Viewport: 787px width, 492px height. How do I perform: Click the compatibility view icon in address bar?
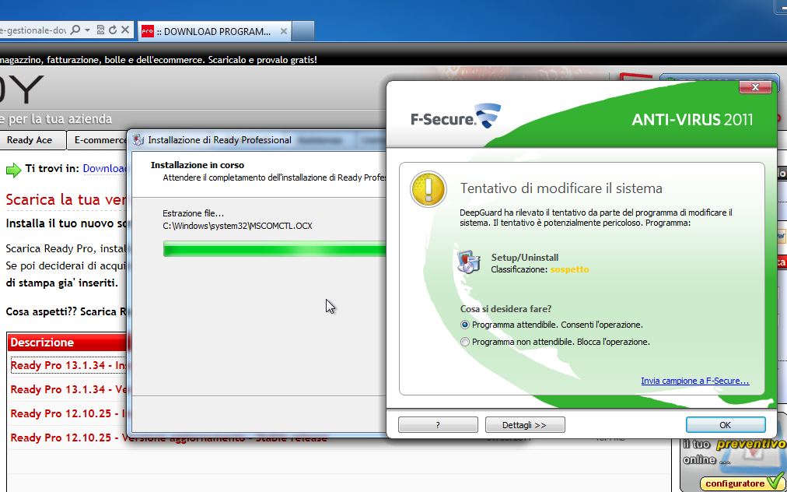pyautogui.click(x=100, y=30)
